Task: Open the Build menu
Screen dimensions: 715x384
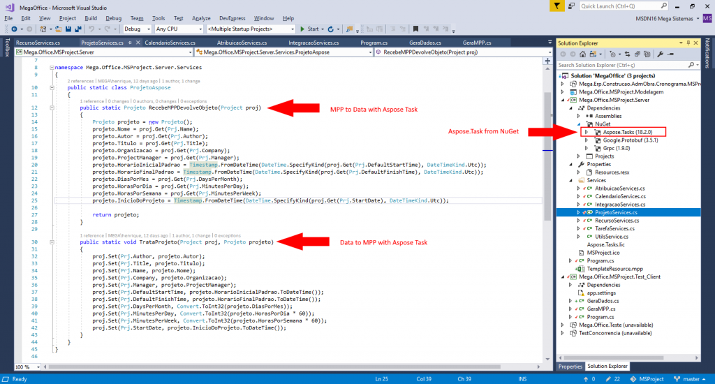Action: (91, 18)
